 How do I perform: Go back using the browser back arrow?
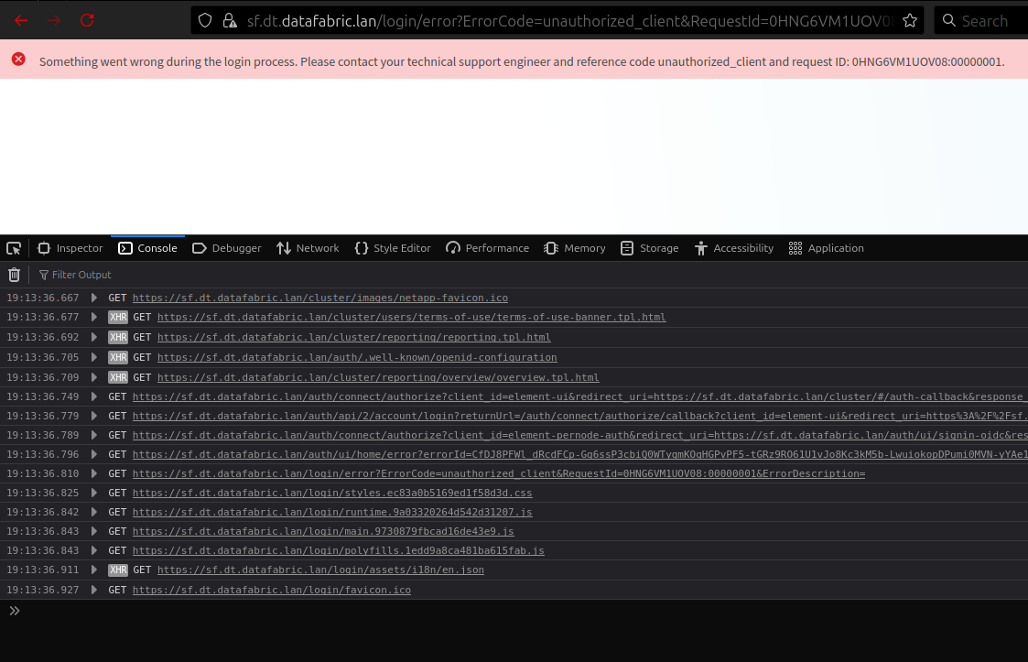coord(21,20)
